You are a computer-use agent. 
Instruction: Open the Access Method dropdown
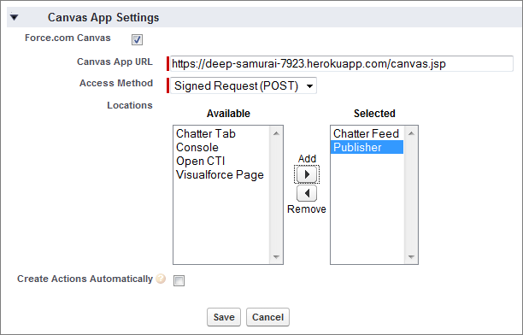[x=244, y=85]
